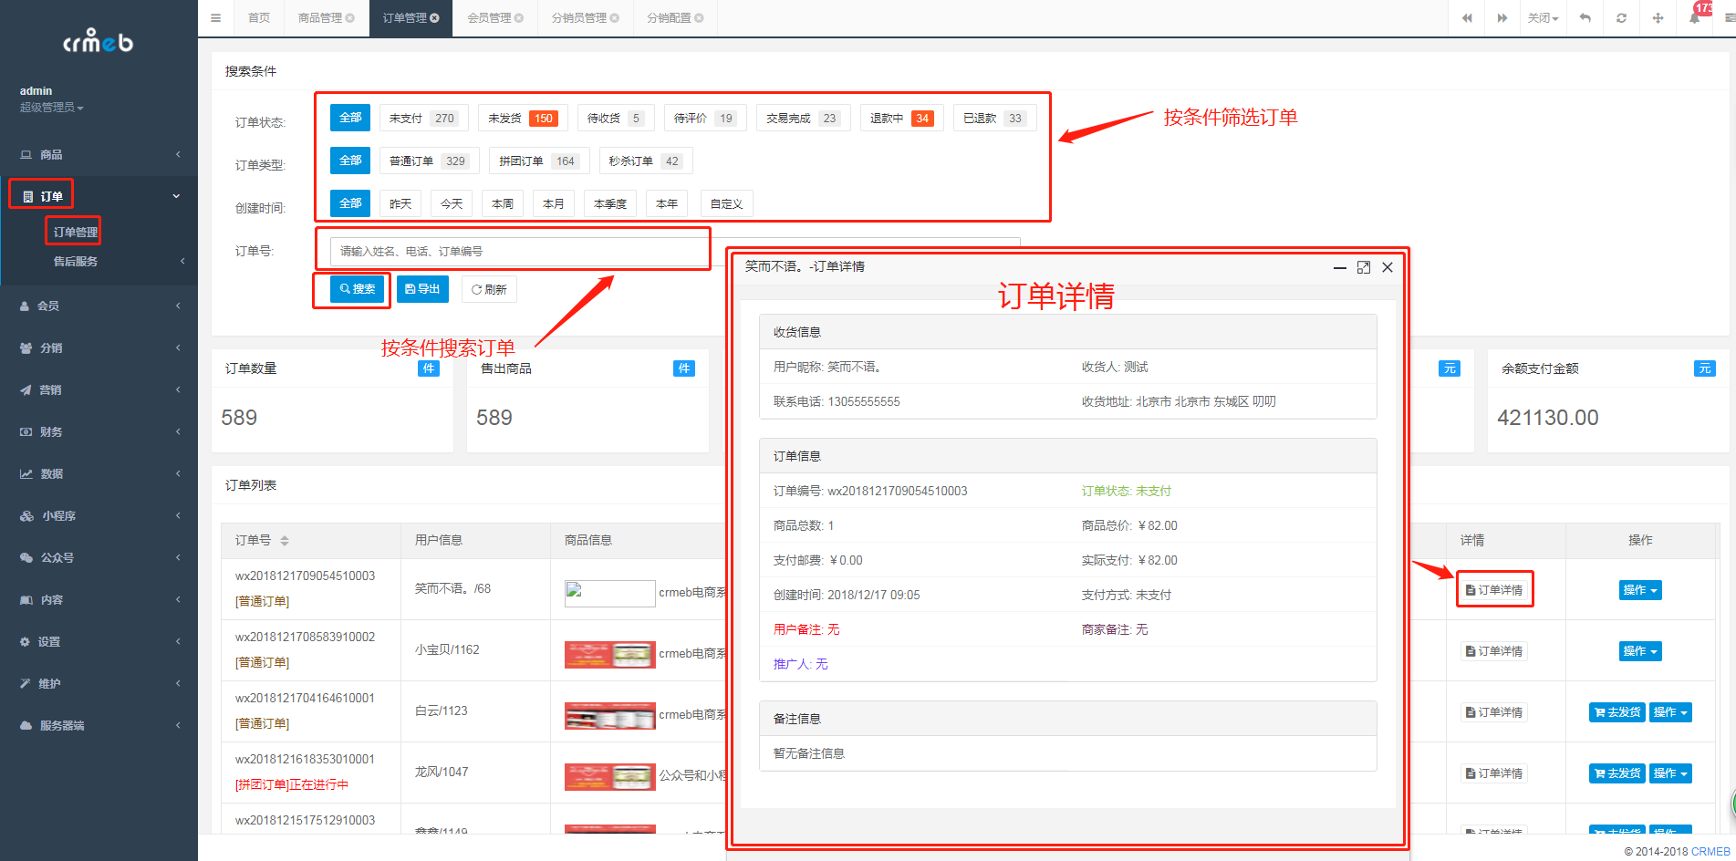The height and width of the screenshot is (861, 1736).
Task: Maximize the 订单详情 dialog
Action: pyautogui.click(x=1363, y=267)
